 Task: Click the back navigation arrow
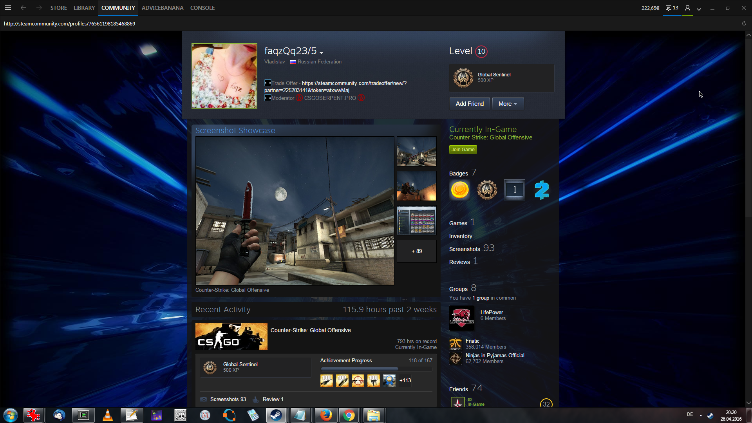pos(23,8)
